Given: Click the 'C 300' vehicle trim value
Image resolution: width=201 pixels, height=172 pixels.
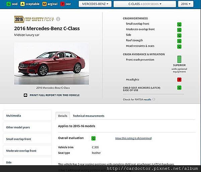Looking at the screenshot, I should pyautogui.click(x=95, y=147).
